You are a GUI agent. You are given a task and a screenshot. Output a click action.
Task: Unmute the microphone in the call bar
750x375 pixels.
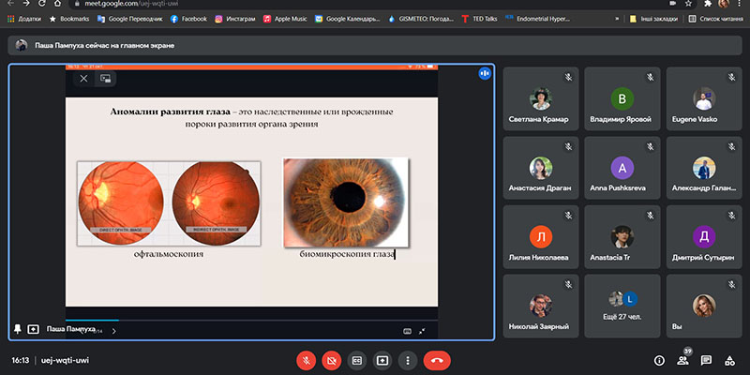[x=306, y=360]
